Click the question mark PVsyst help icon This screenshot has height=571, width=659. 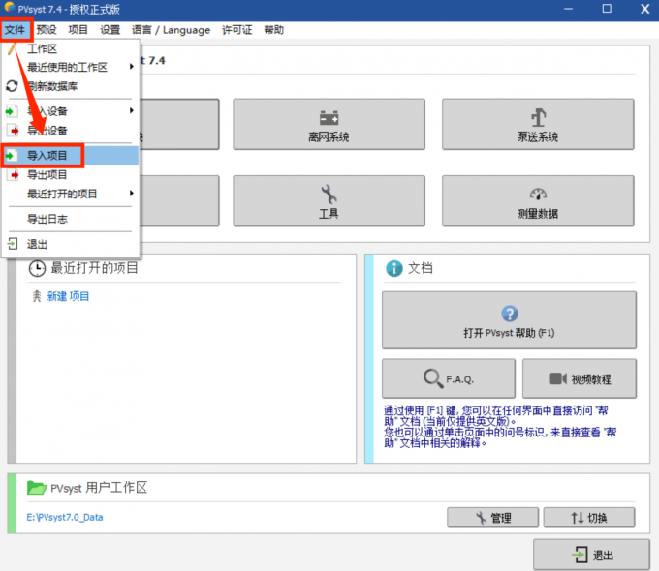[509, 315]
